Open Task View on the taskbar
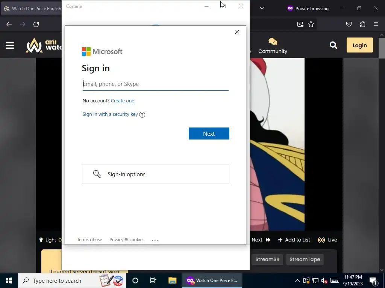 click(153, 280)
